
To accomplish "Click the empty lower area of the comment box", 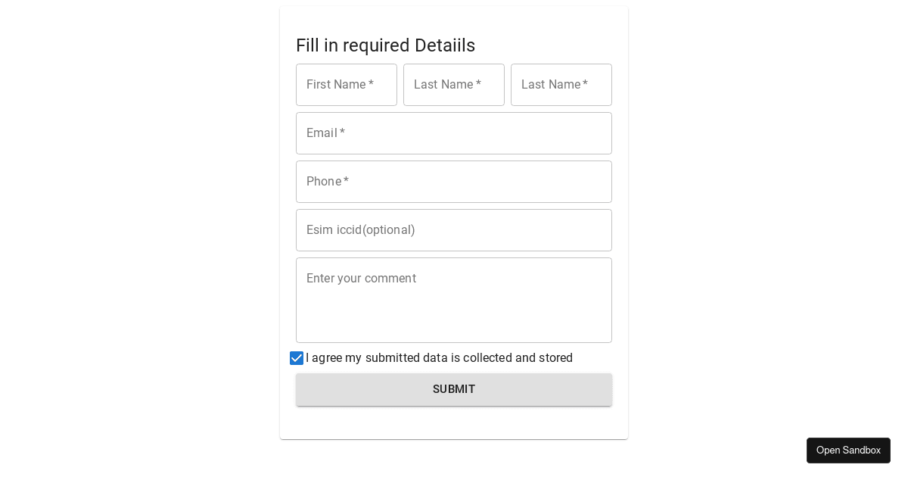I will coord(454,322).
